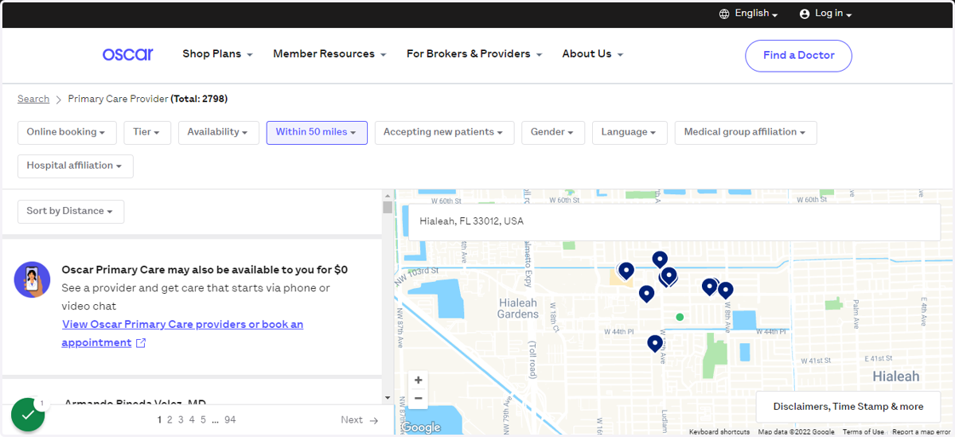This screenshot has height=437, width=955.
Task: Click the map Terms of Use link
Action: 863,432
